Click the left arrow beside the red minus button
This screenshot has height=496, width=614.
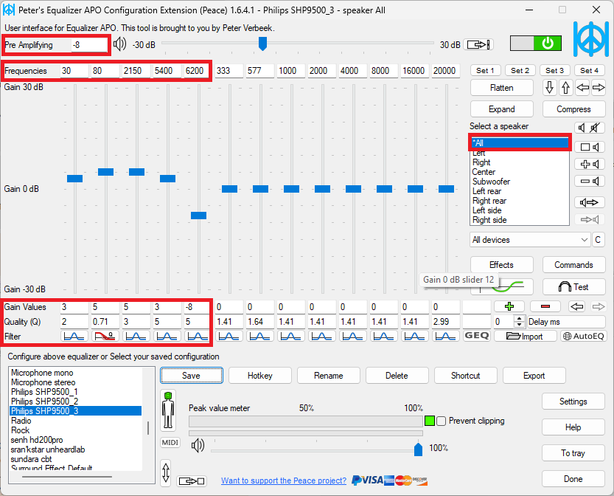577,306
